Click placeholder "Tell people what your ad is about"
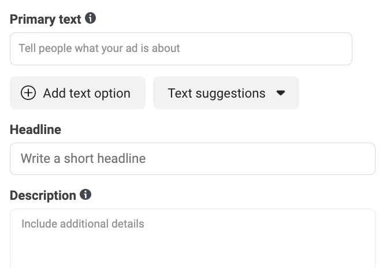 point(99,49)
